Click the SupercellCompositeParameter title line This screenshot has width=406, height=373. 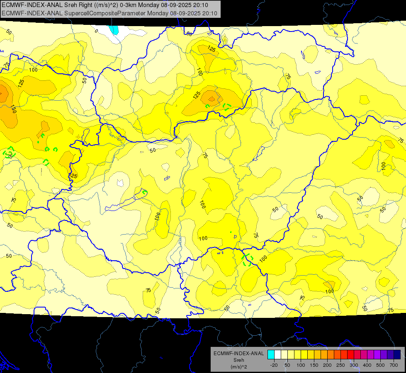click(109, 13)
